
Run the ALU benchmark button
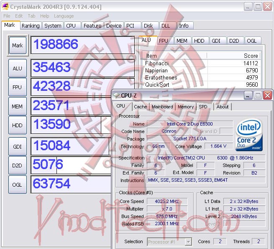click(17, 68)
